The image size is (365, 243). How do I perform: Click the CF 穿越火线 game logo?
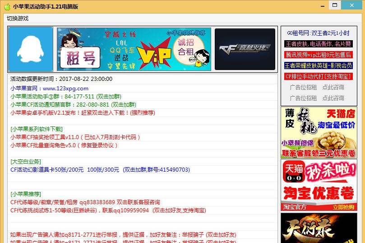[x=245, y=49]
